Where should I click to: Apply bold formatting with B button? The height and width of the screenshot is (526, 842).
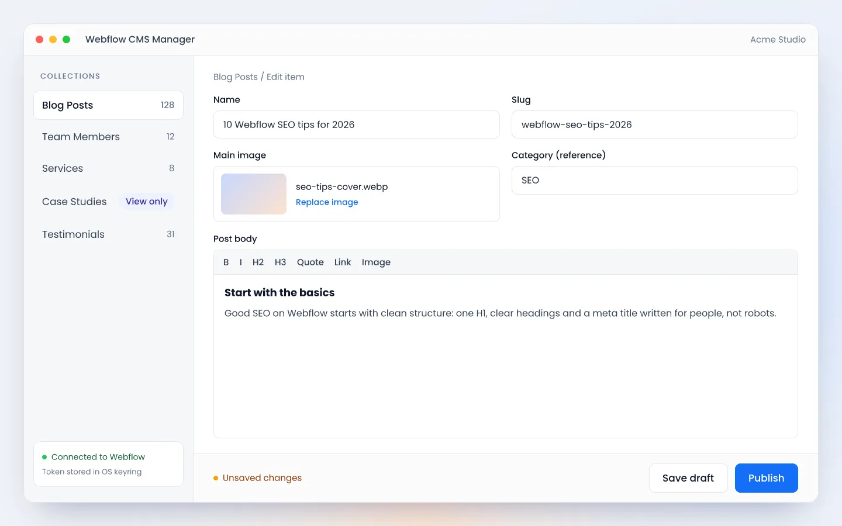pyautogui.click(x=226, y=262)
